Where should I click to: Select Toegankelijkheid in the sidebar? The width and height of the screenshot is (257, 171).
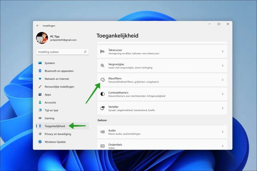coord(63,126)
